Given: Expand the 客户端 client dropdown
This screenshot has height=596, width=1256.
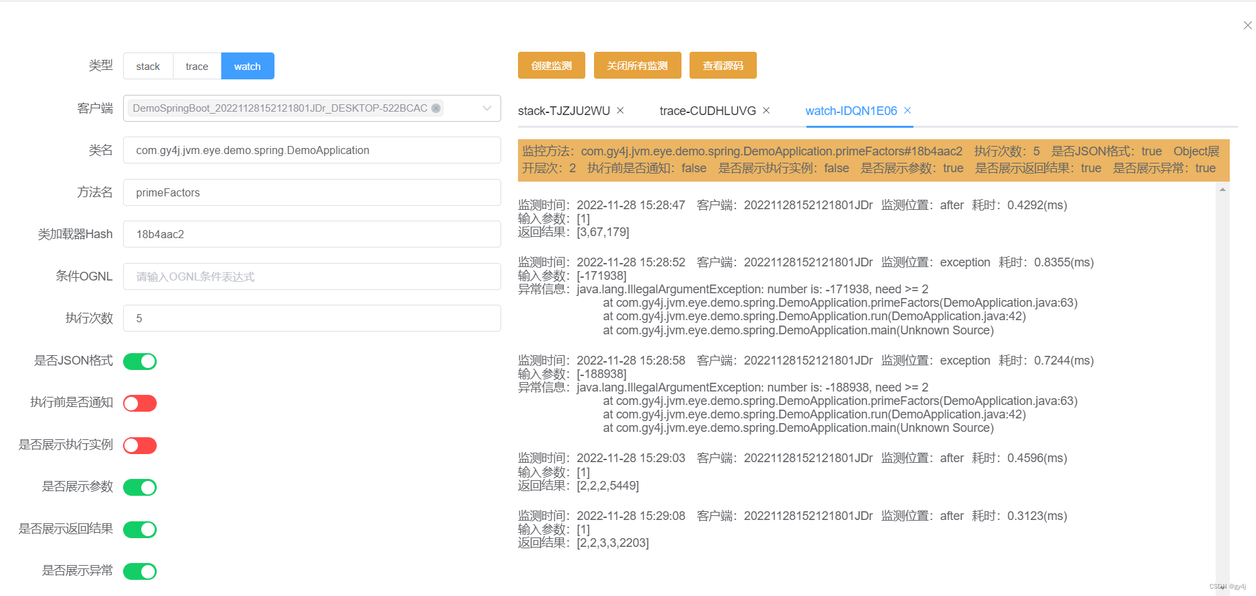Looking at the screenshot, I should click(x=487, y=108).
